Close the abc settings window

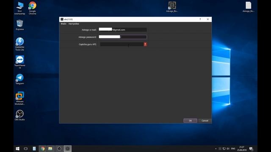pos(208,19)
